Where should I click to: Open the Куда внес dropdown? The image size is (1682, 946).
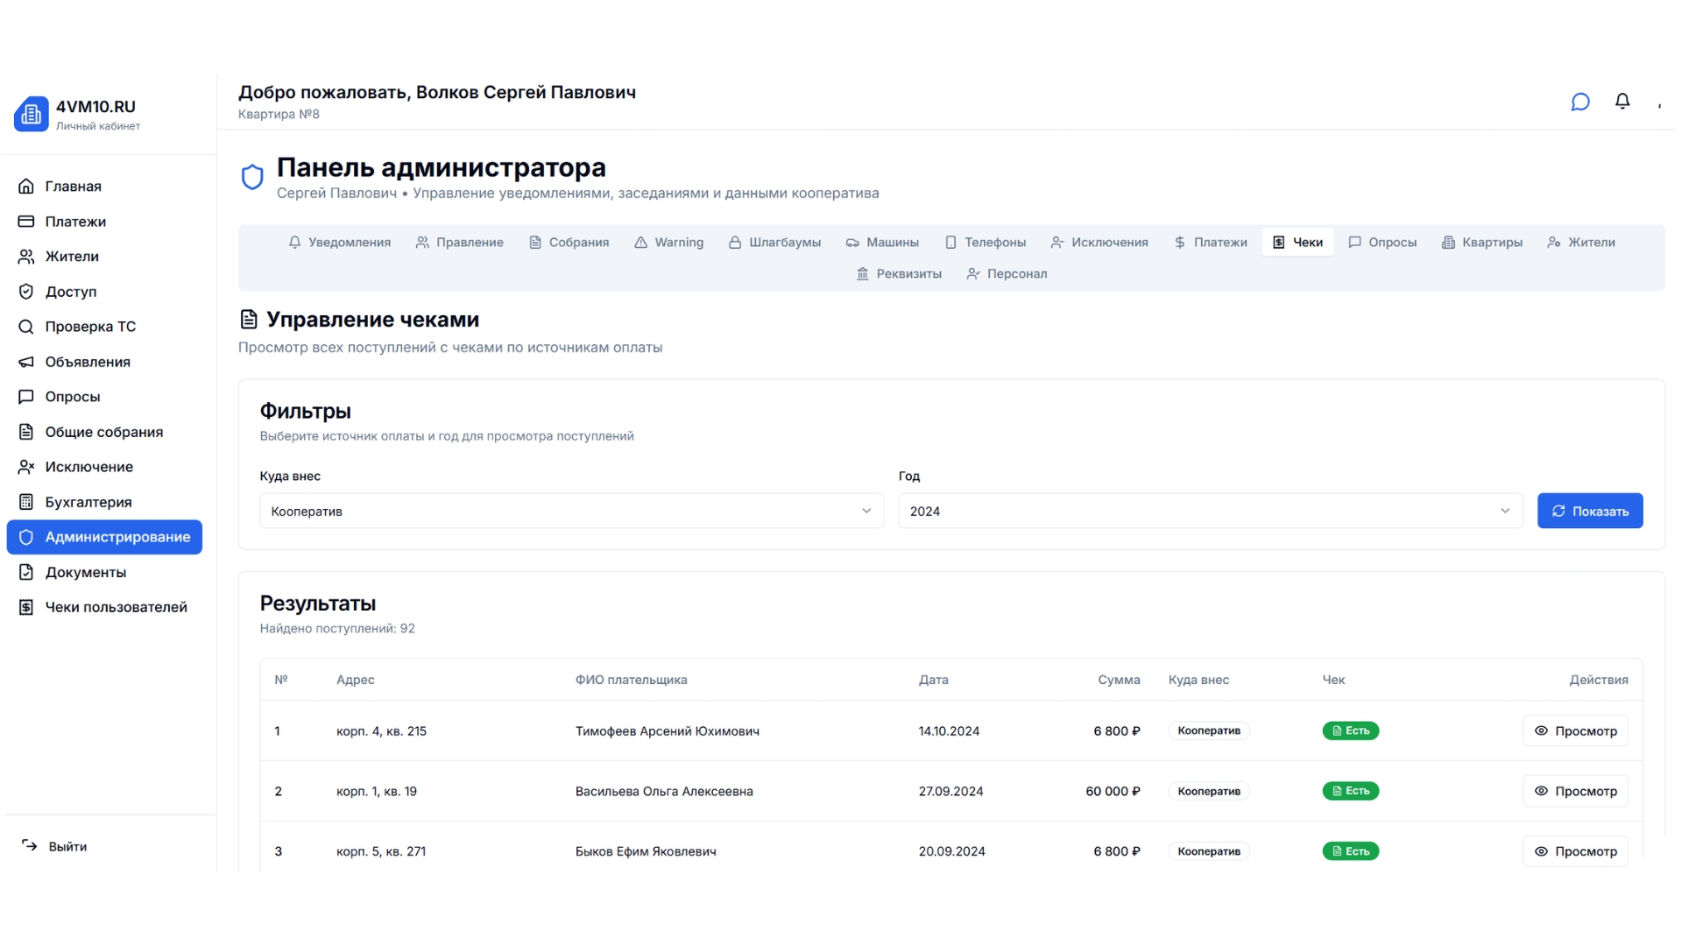[571, 511]
